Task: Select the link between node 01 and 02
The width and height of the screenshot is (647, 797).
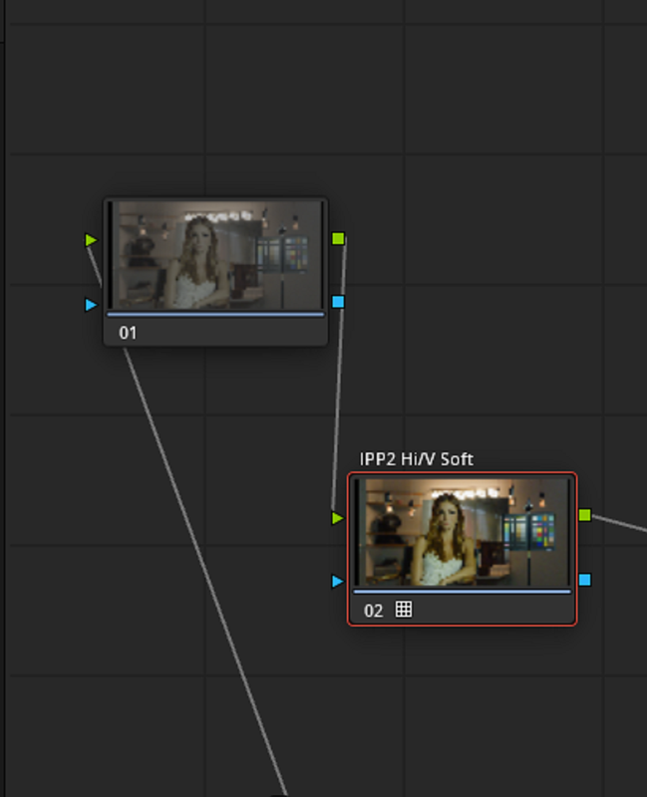Action: tap(340, 377)
